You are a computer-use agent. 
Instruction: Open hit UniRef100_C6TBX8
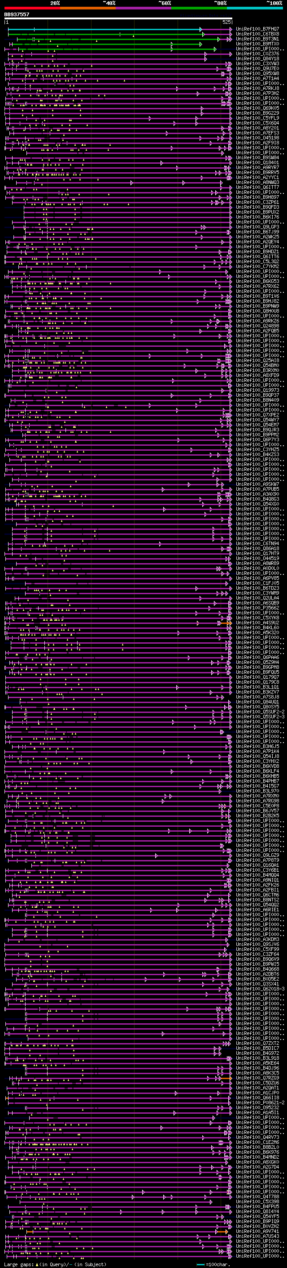tap(257, 34)
